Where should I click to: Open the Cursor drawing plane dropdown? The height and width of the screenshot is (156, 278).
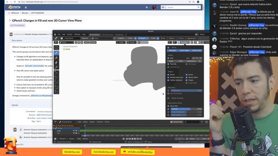click(x=132, y=42)
